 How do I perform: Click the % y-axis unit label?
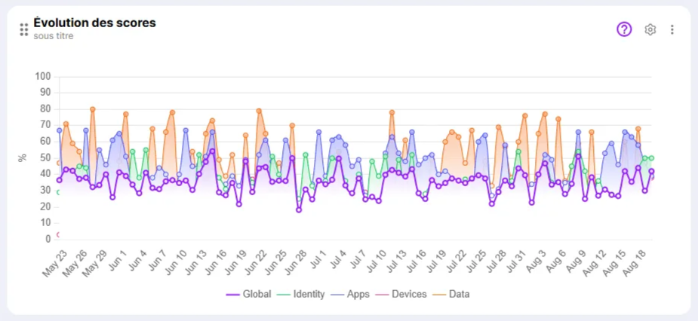23,157
